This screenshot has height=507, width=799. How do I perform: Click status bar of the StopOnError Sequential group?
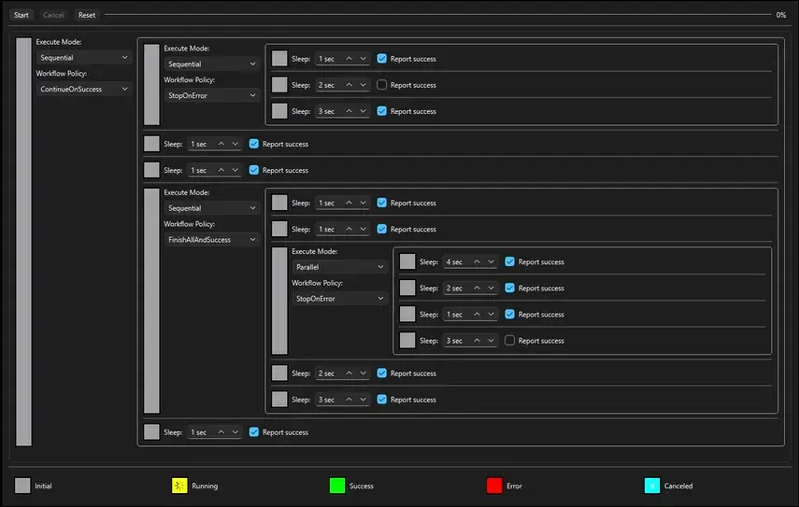(151, 84)
